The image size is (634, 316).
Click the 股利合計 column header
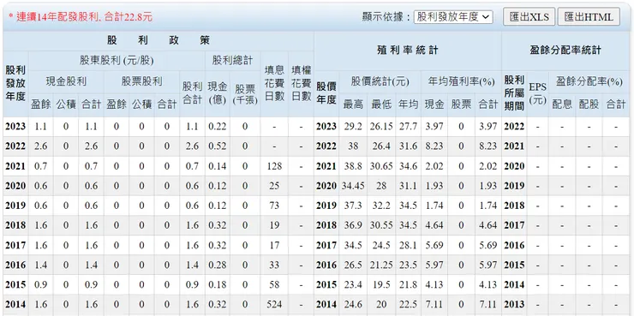(x=192, y=93)
